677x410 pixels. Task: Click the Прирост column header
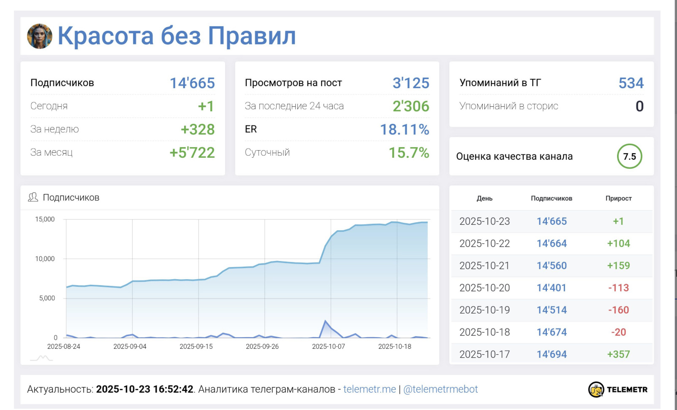click(x=618, y=198)
